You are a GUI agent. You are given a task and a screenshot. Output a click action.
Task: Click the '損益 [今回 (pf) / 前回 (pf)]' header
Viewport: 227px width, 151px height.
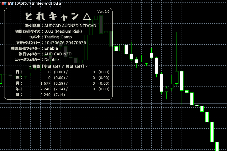58,66
